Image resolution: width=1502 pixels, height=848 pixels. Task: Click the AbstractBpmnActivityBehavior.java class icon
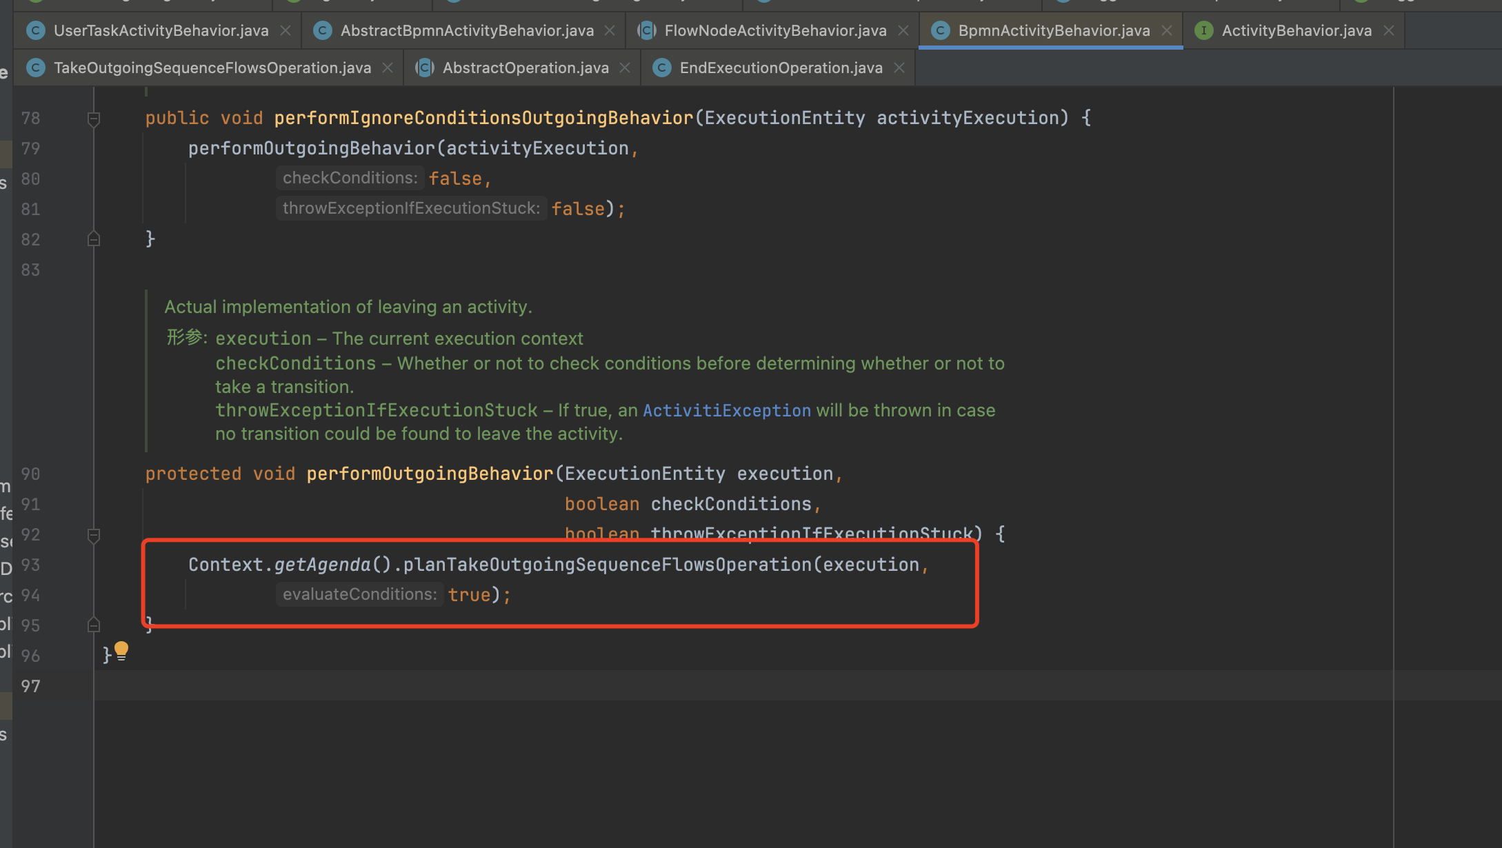[x=323, y=30]
